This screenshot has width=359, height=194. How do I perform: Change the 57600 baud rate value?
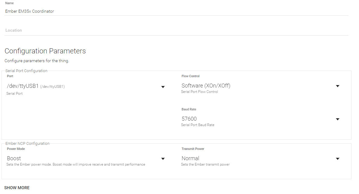189,119
